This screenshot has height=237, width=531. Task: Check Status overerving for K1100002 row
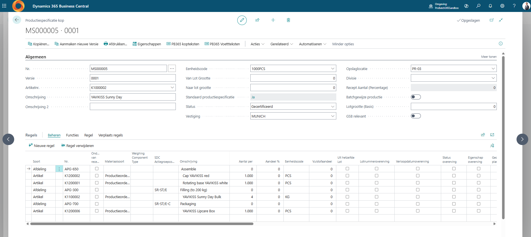pyautogui.click(x=454, y=197)
